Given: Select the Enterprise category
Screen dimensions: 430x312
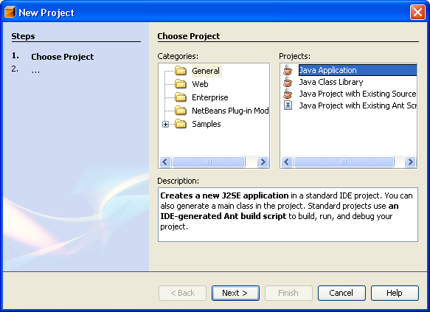Looking at the screenshot, I should 209,97.
